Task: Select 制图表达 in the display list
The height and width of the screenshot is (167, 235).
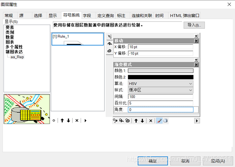Action: 14,52
